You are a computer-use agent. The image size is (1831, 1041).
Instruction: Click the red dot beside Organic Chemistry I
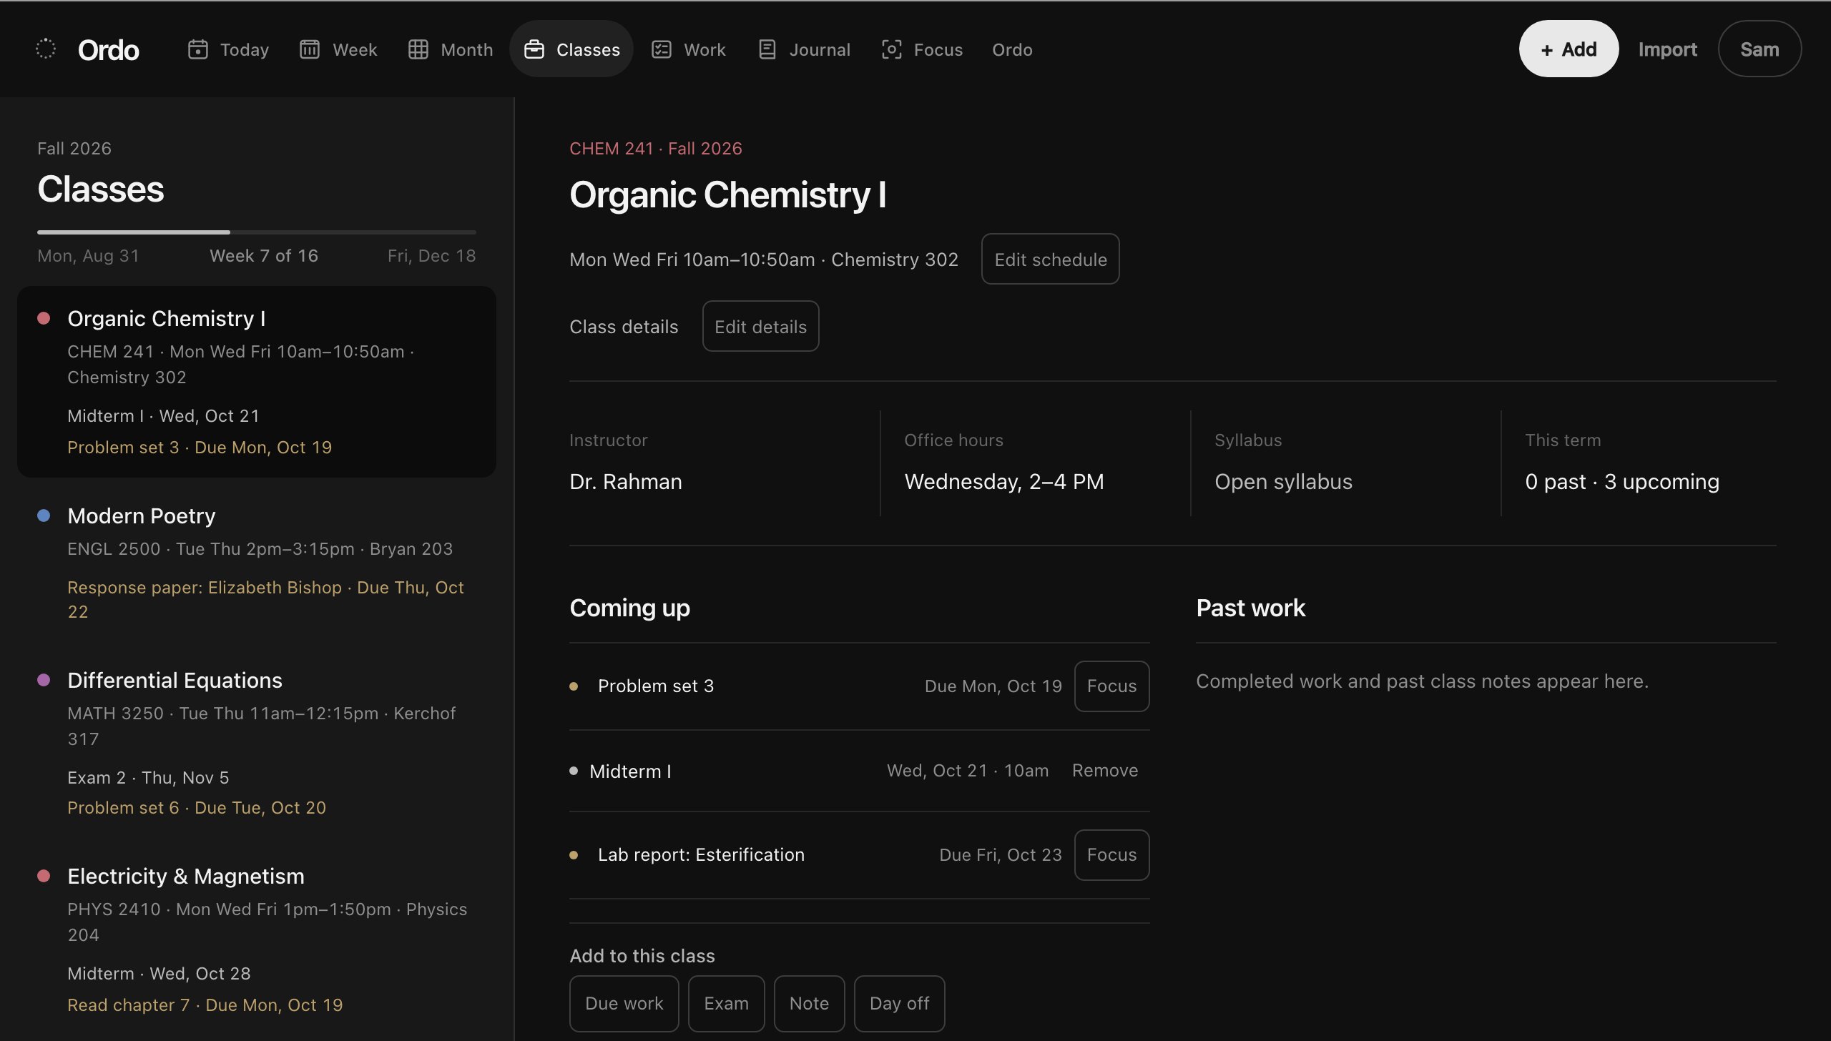coord(44,318)
